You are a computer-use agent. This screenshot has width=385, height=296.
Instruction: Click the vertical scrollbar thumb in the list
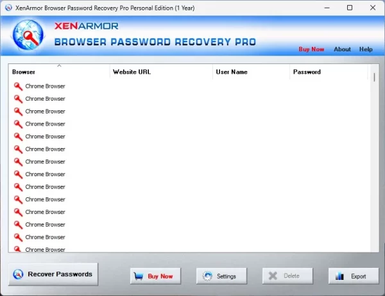click(374, 78)
